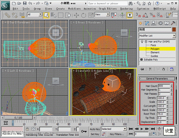The image size is (179, 138).
Task: Open the View reference coordinate dropdown
Action: (102, 15)
